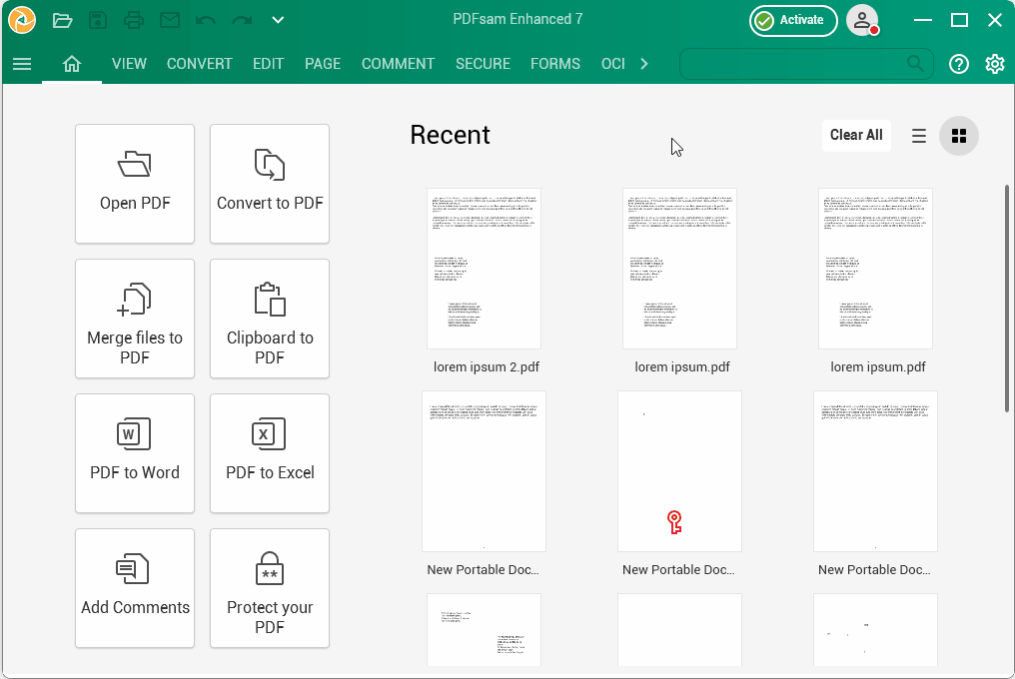Click the vertical scrollbar of Recent list
This screenshot has height=679, width=1015.
(1007, 298)
